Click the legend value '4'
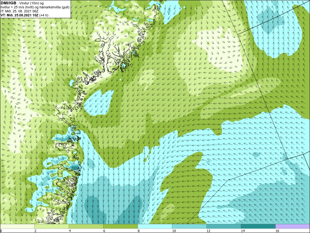This screenshot has height=233, width=310. click(x=69, y=231)
